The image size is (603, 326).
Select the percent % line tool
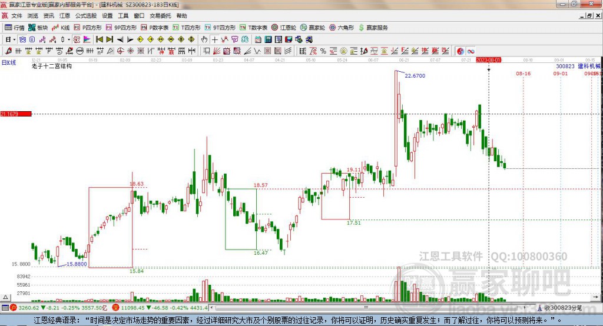point(323,51)
